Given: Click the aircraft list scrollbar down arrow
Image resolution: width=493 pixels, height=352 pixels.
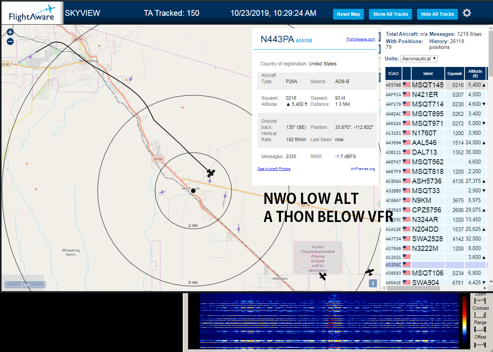Looking at the screenshot, I should tap(491, 282).
